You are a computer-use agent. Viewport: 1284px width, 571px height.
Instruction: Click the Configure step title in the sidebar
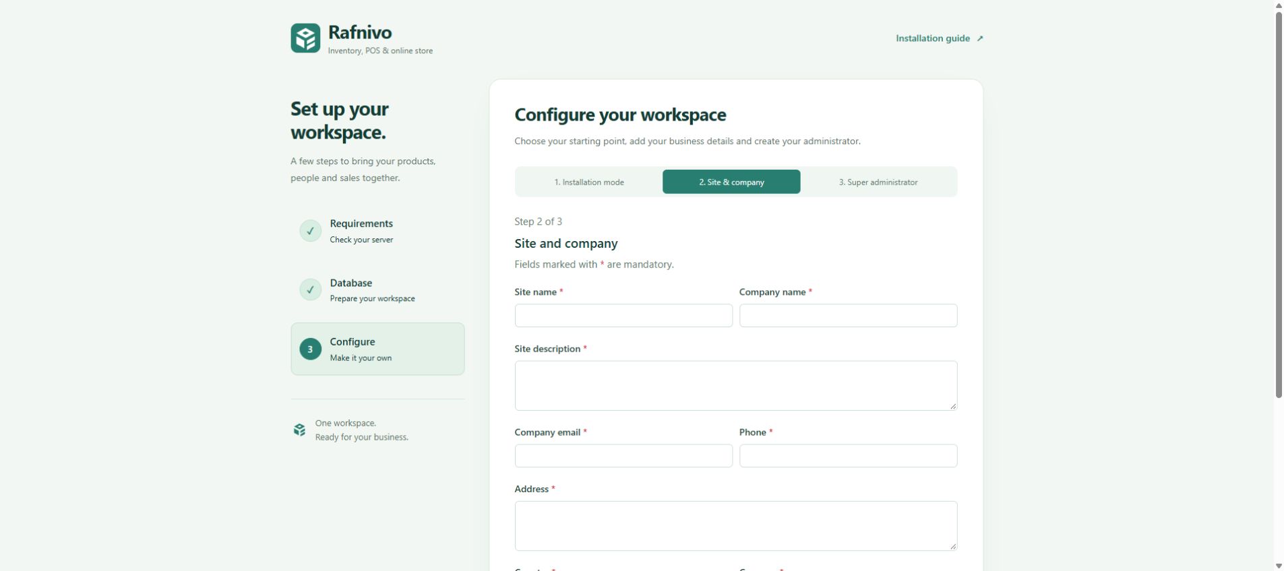[353, 342]
